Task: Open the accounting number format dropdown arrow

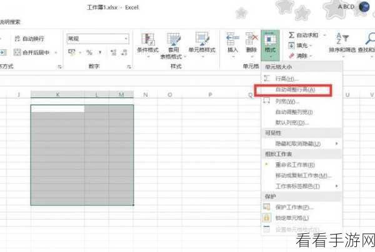Action: (x=80, y=52)
